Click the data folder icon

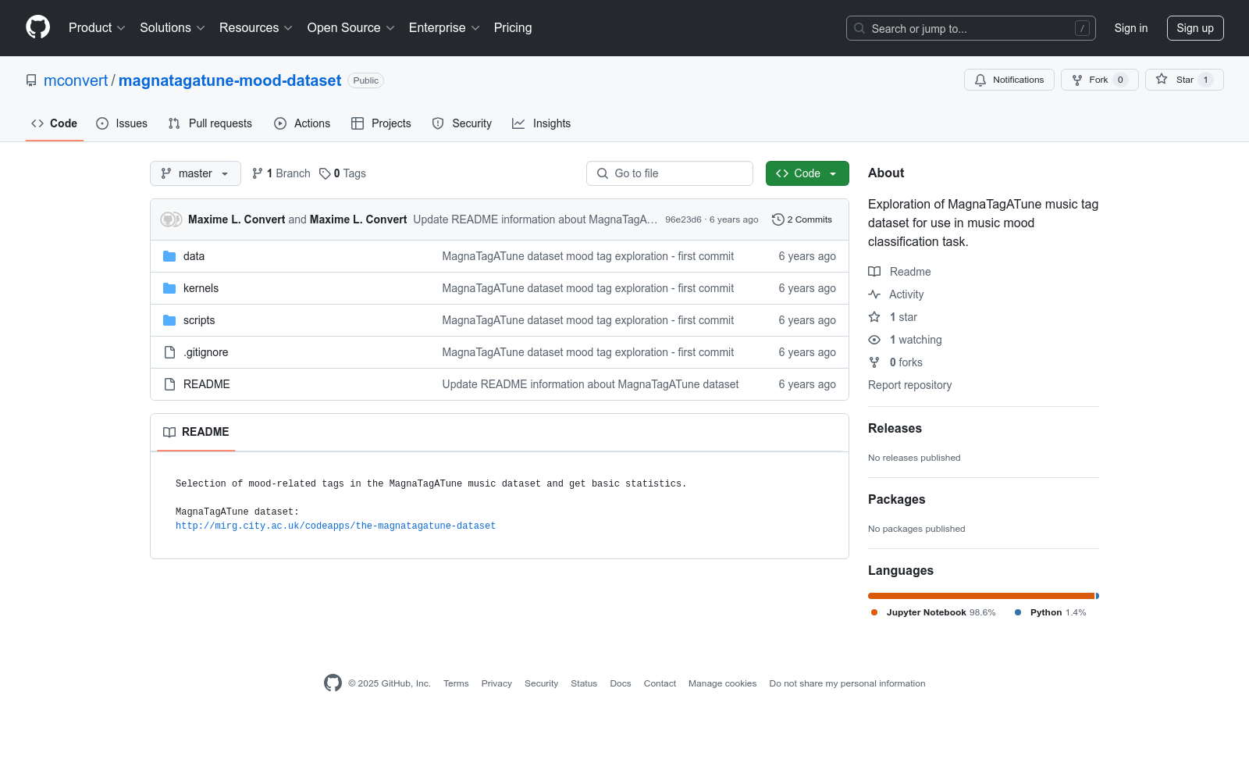[169, 256]
